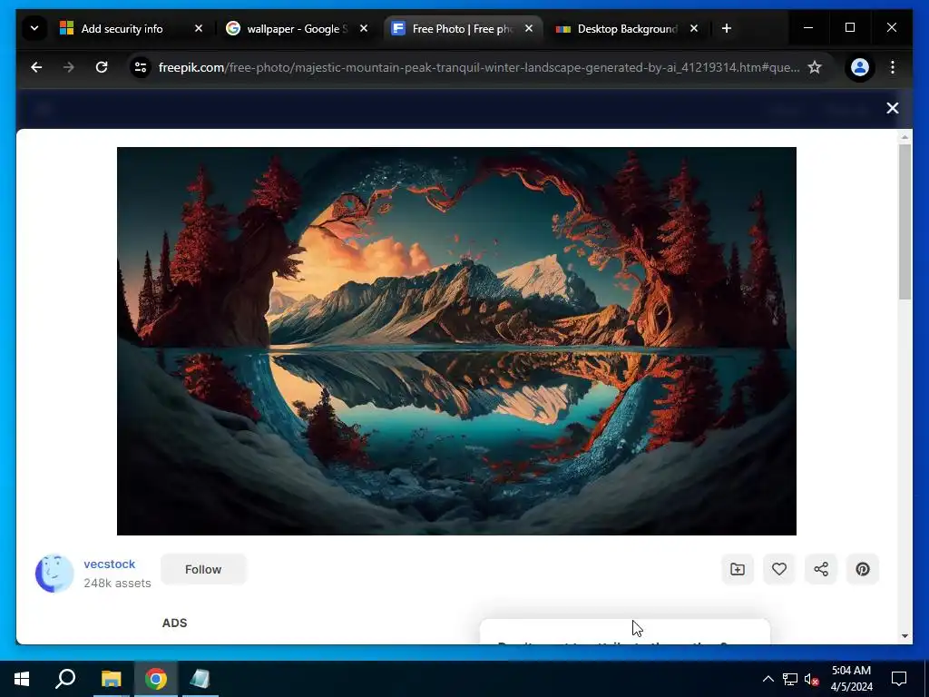Save the photo to a collection
This screenshot has width=929, height=697.
[x=738, y=570]
